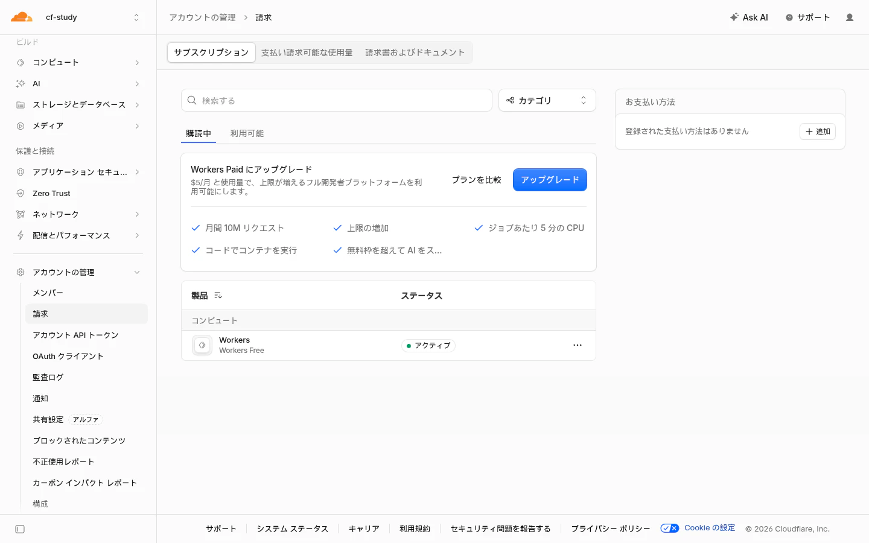Click the AI sparkle sidebar icon
Viewport: 869px width, 543px height.
coord(21,84)
